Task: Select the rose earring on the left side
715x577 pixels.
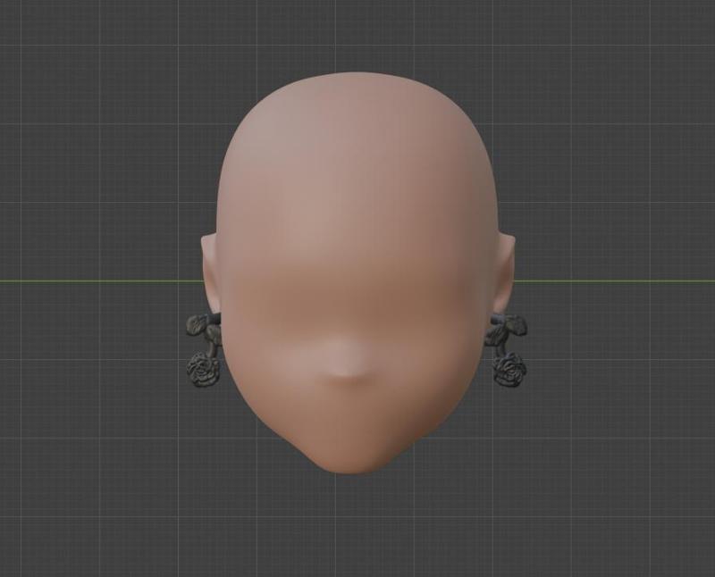Action: [204, 350]
